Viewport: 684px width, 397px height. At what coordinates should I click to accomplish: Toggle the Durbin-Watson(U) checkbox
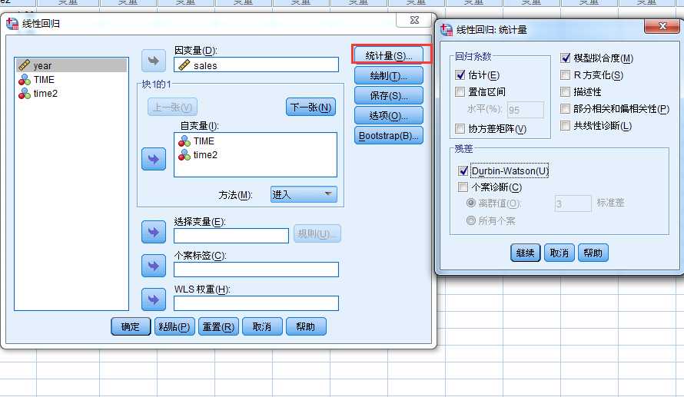[x=463, y=170]
